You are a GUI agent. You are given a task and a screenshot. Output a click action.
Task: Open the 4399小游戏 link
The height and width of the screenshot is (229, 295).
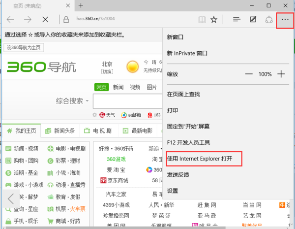point(116,205)
